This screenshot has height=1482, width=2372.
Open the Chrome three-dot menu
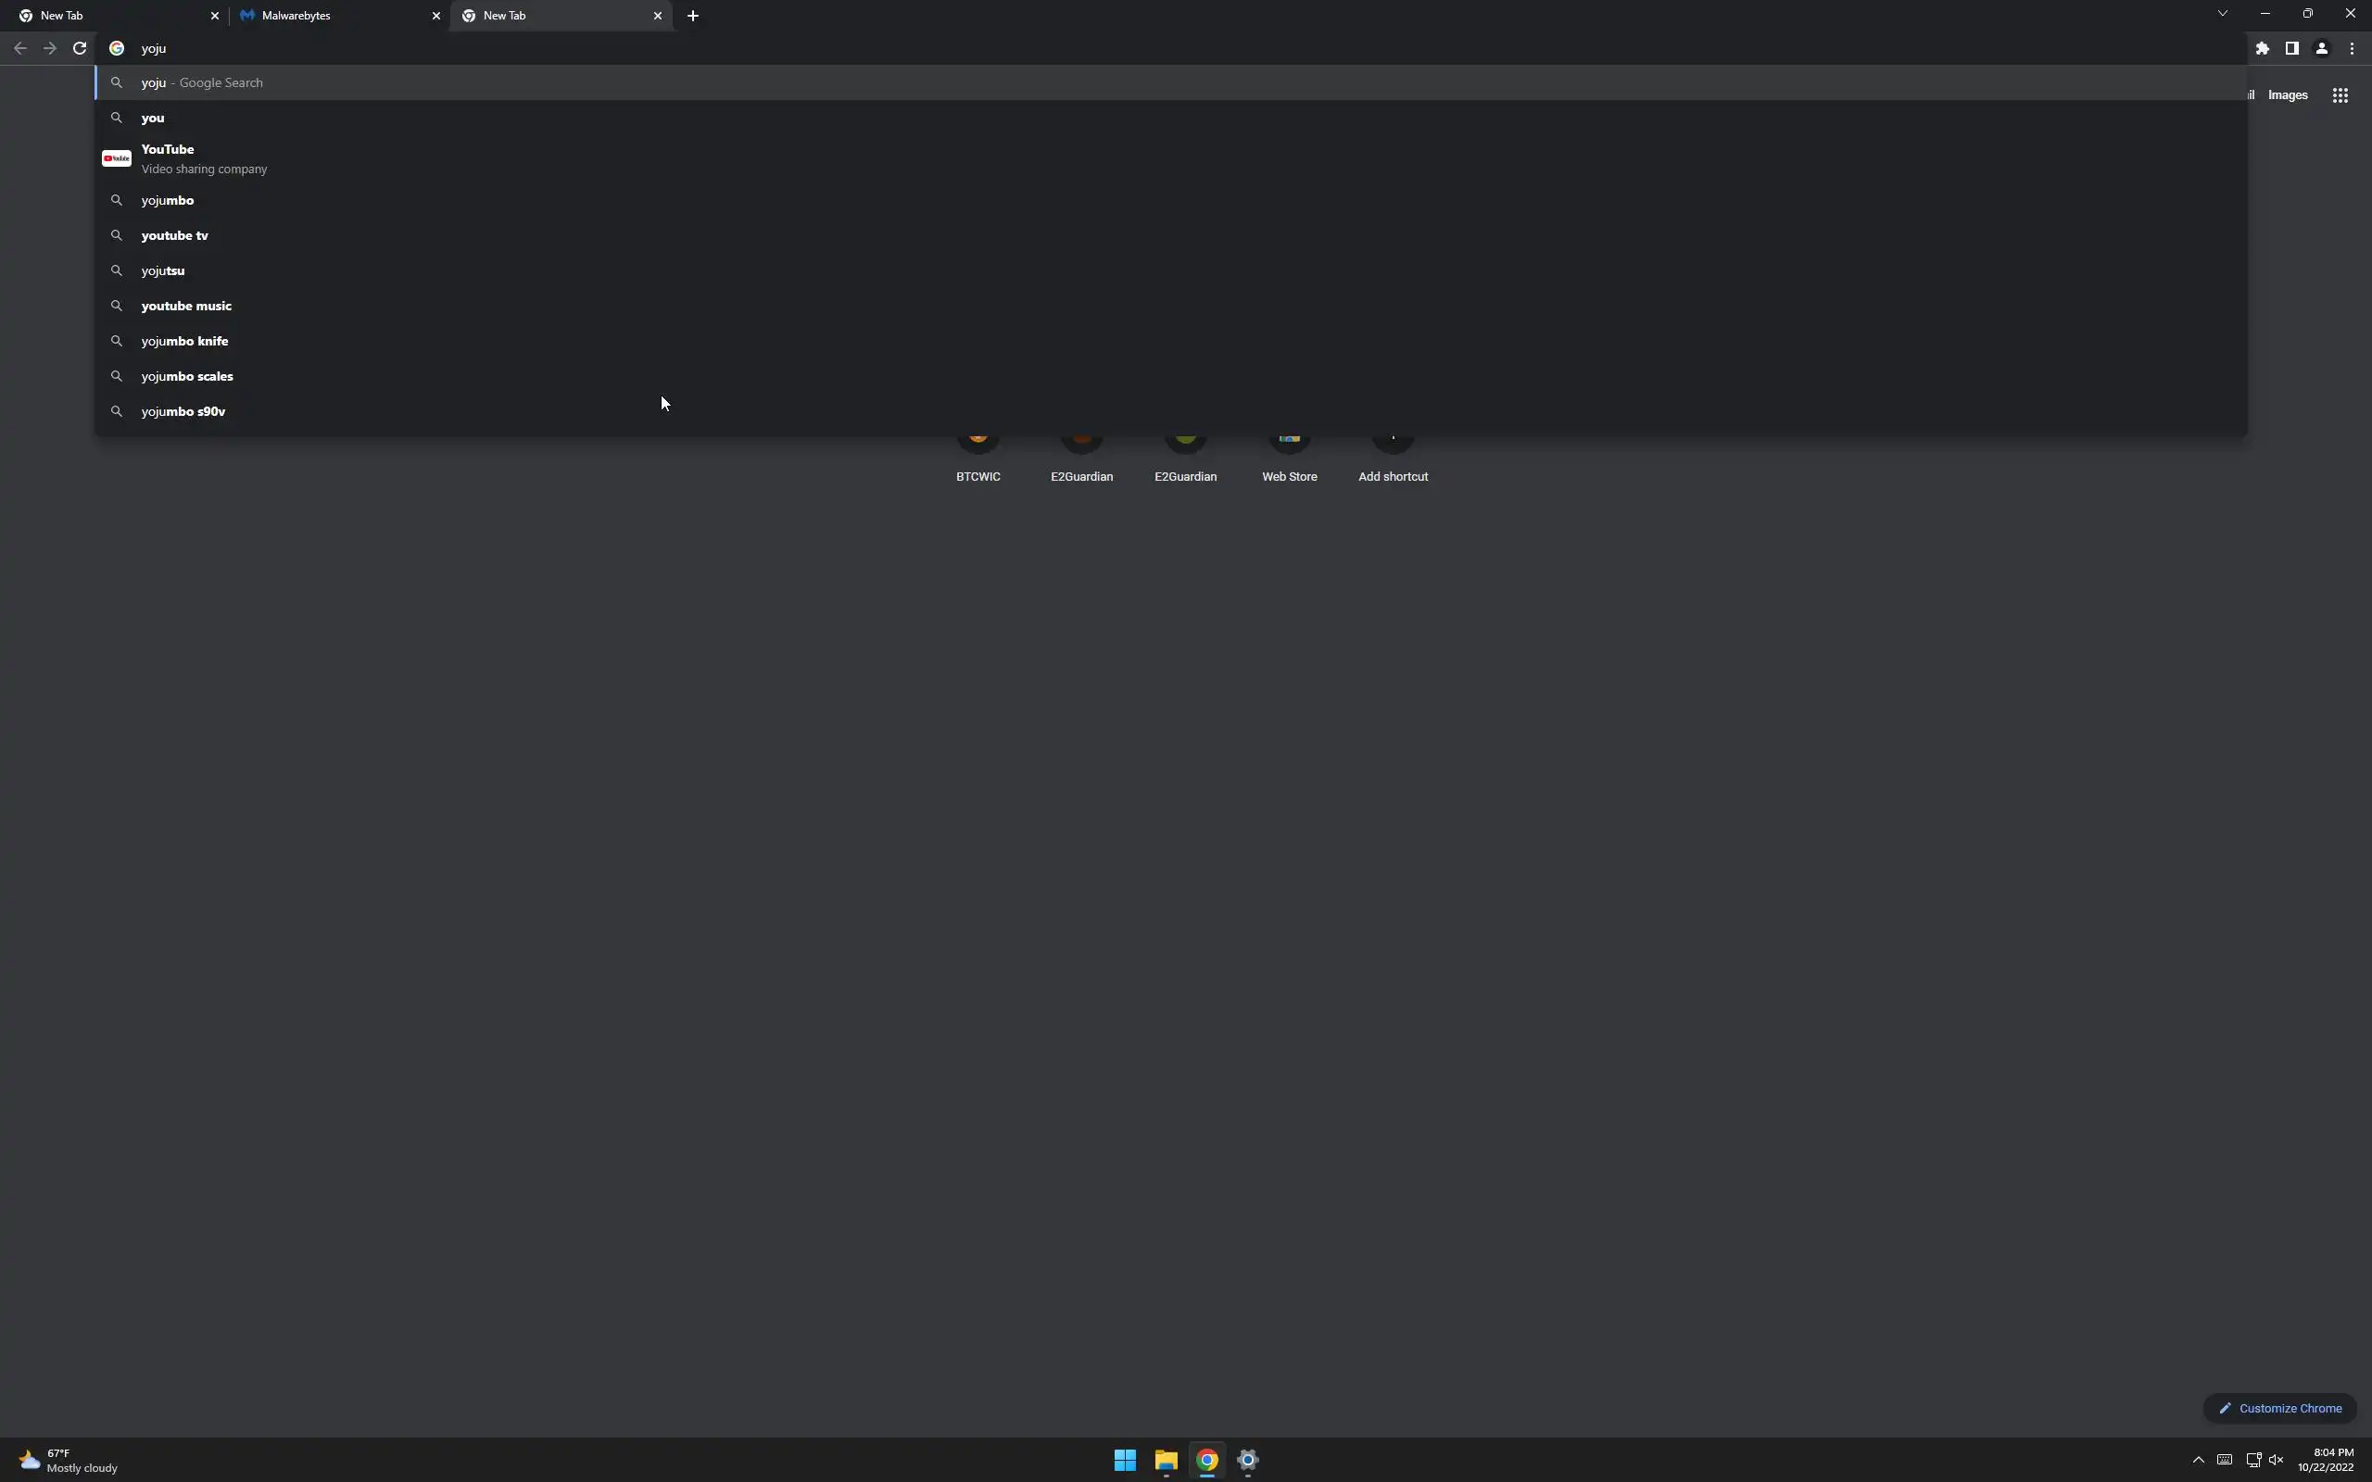[2352, 48]
